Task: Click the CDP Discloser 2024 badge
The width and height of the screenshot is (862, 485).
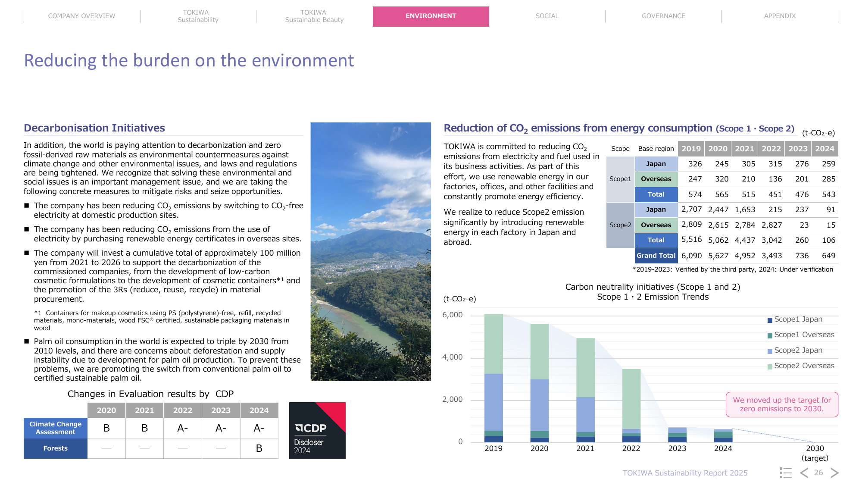Action: tap(317, 430)
